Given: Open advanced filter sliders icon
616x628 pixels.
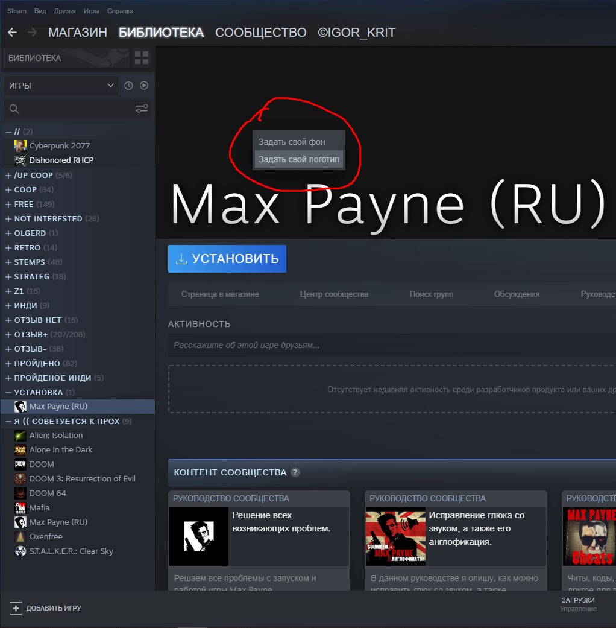Looking at the screenshot, I should tap(141, 109).
